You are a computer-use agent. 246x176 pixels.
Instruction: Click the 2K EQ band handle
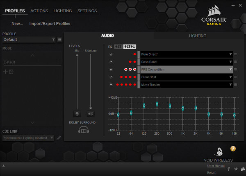[196, 108]
